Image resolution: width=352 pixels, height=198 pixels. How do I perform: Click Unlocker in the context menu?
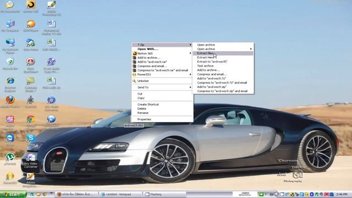tap(162, 81)
